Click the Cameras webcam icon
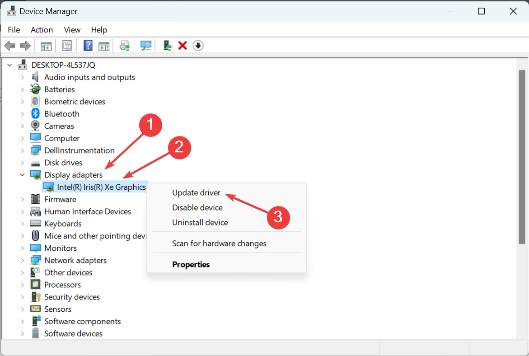Viewport: 529px width, 356px height. [35, 126]
